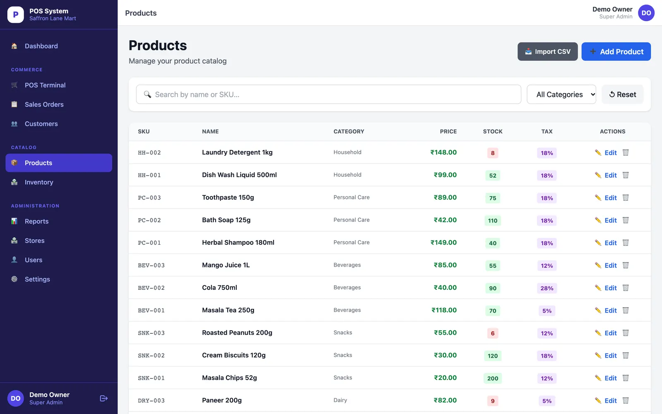Edit Paneer 200g product
662x414 pixels.
606,401
